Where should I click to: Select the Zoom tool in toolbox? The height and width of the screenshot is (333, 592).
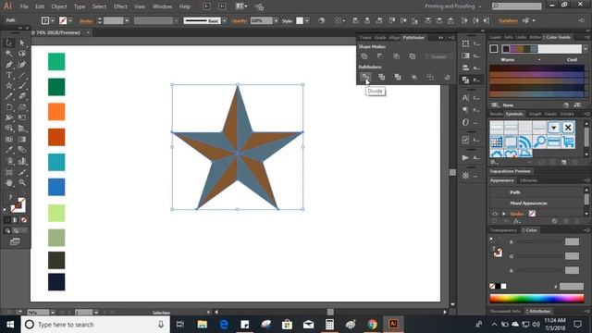pos(22,183)
